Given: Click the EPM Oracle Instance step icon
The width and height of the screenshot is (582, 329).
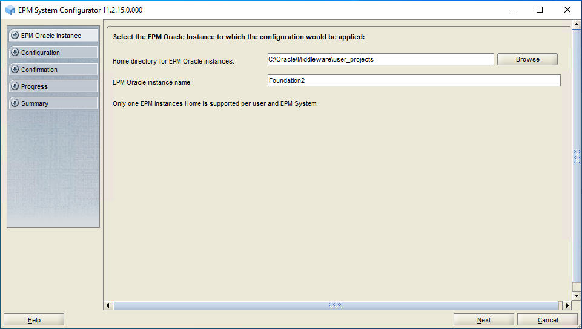Looking at the screenshot, I should coord(15,36).
